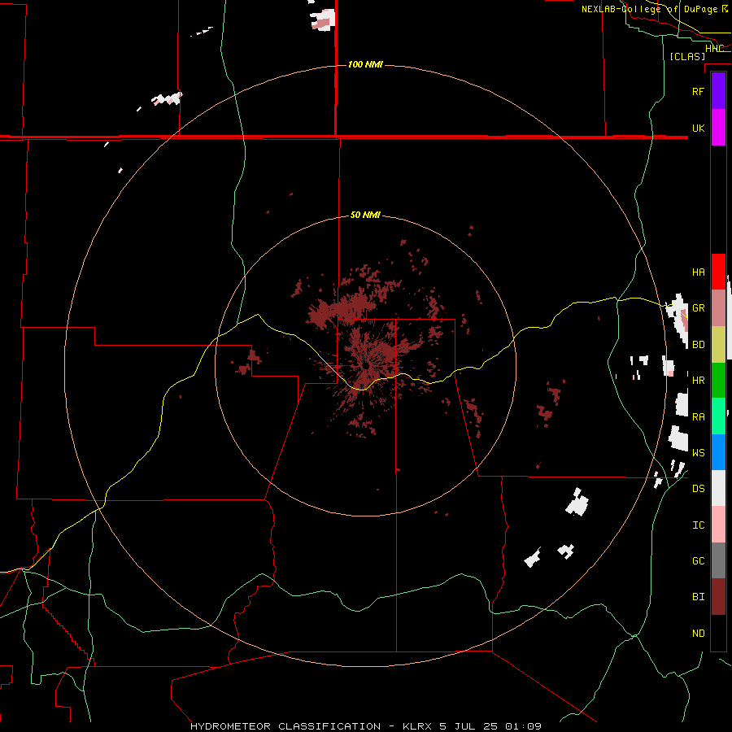Click the 'RA' legend label
Image resolution: width=732 pixels, height=732 pixels.
coord(698,417)
